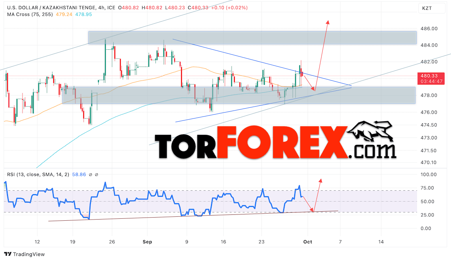
Task: Click the 471.50 price axis label
Action: pos(428,150)
